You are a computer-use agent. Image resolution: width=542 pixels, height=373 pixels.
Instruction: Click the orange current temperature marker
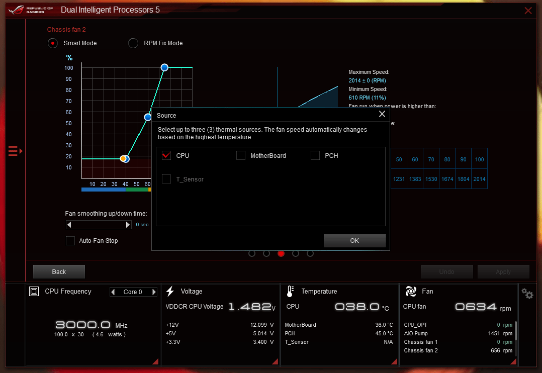click(x=123, y=159)
